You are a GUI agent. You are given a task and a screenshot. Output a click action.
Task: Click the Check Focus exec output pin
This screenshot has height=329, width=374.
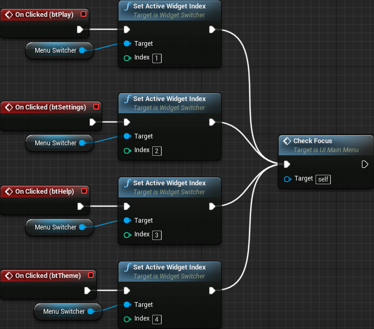[365, 164]
